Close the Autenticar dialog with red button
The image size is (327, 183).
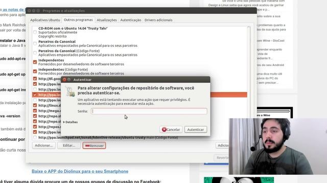pyautogui.click(x=64, y=80)
